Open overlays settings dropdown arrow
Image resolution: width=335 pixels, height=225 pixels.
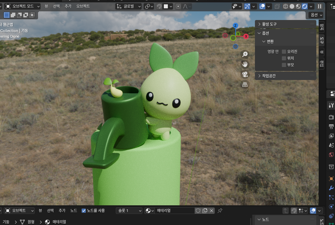[x=269, y=6]
